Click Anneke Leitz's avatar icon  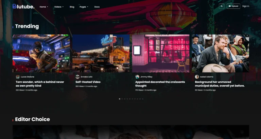tap(77, 77)
